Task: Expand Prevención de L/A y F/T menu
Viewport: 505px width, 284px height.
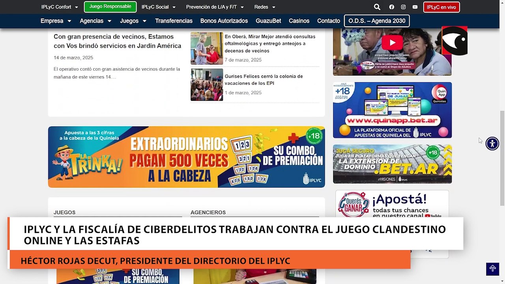Action: pyautogui.click(x=215, y=7)
